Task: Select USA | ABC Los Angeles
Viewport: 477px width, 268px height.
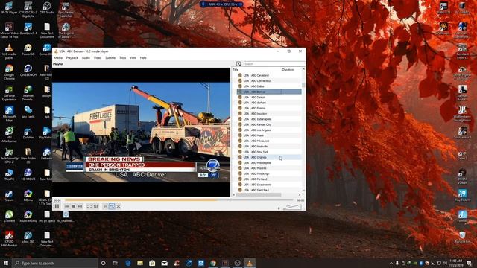Action: coord(269,130)
